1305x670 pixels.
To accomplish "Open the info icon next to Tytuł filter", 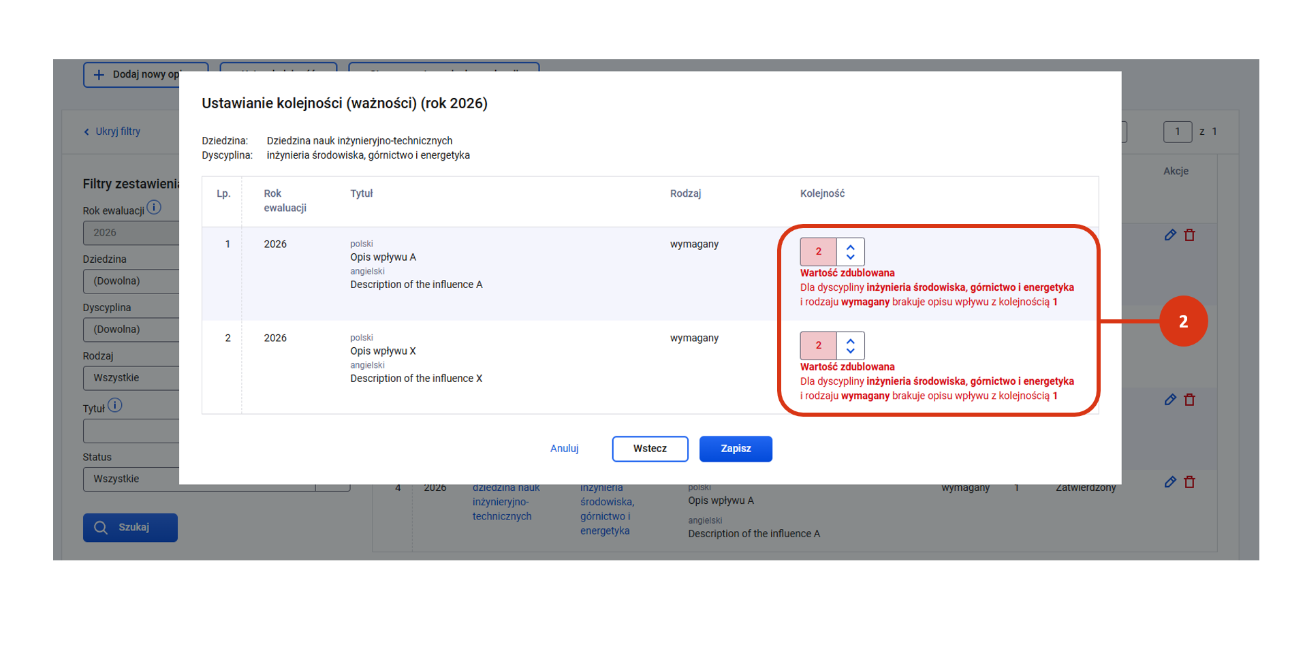I will click(115, 406).
